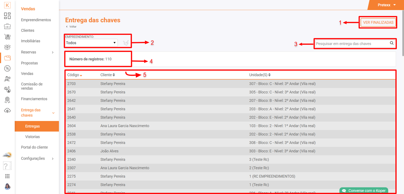The width and height of the screenshot is (404, 194).
Task: Open the percent sign sidebar icon
Action: 7,68
